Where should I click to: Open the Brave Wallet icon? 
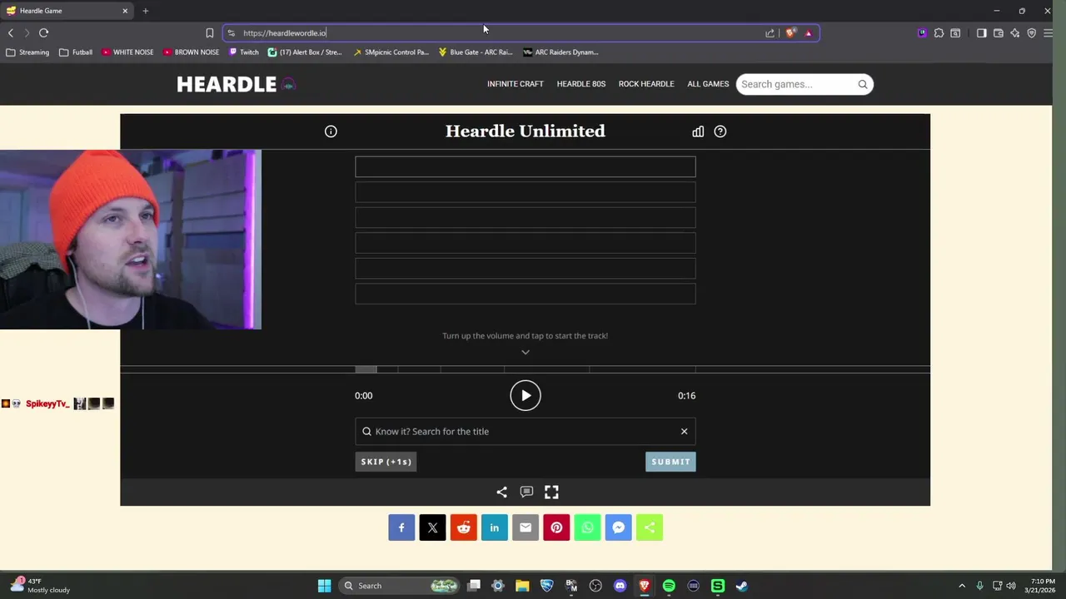point(998,33)
